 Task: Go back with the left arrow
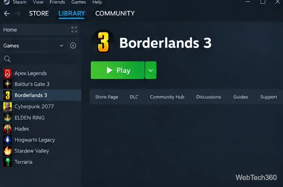7,13
